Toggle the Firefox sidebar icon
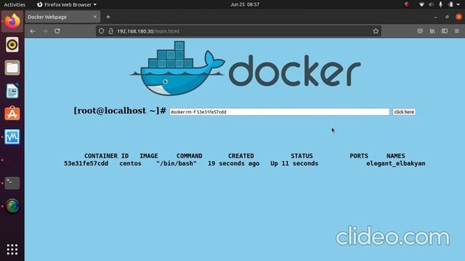Image resolution: width=465 pixels, height=261 pixels. 445,31
